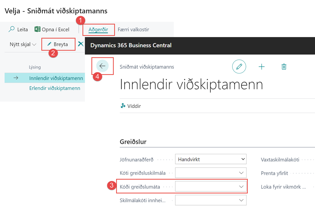Click the back arrow button
The height and width of the screenshot is (207, 315).
(102, 66)
